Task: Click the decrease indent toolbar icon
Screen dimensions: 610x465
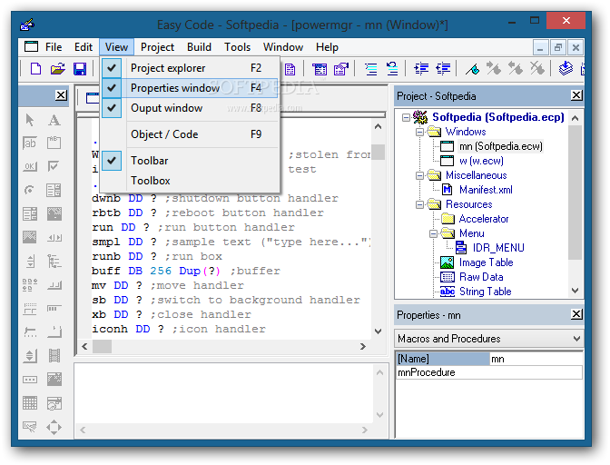Action: (443, 69)
